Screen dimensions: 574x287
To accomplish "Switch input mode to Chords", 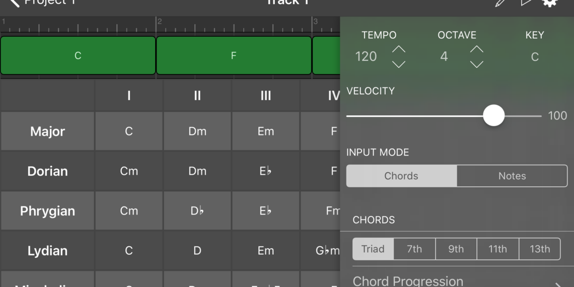I will (x=401, y=176).
